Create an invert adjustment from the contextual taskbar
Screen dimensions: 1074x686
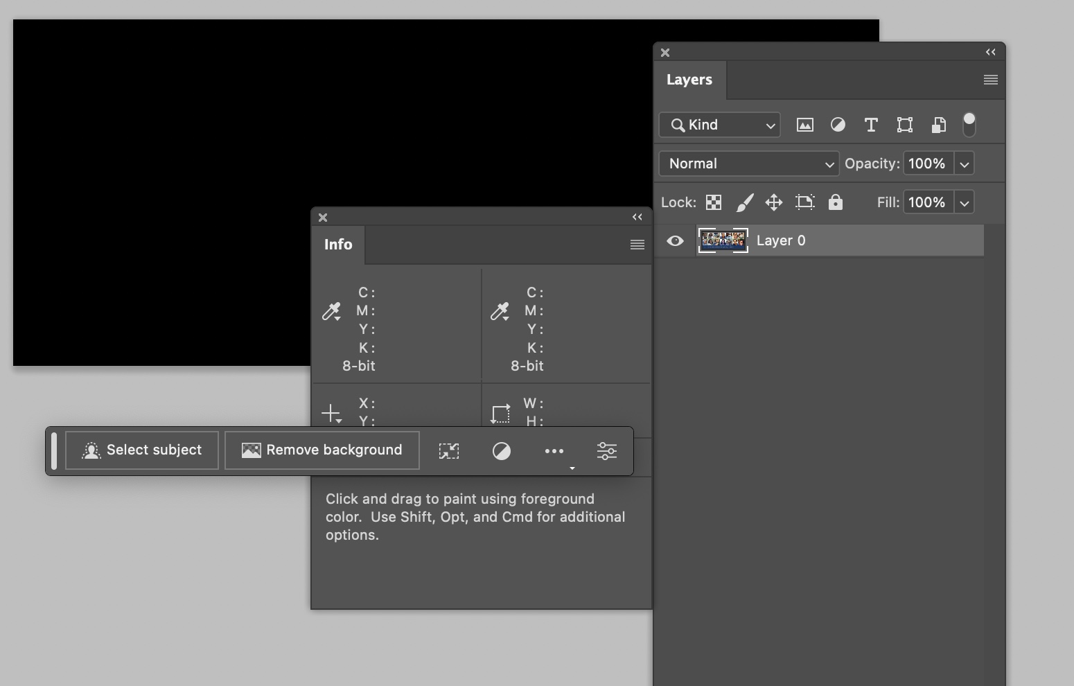click(501, 450)
